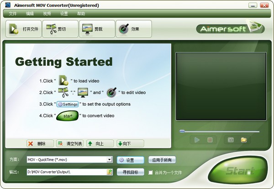Open the snapshot folder icon under preview
This screenshot has height=189, width=274.
[x=244, y=140]
